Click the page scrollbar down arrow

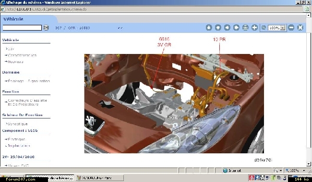pyautogui.click(x=309, y=164)
